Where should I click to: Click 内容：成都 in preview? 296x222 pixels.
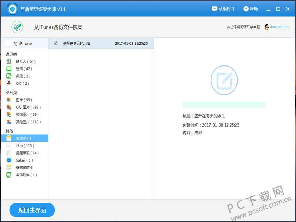pyautogui.click(x=192, y=133)
